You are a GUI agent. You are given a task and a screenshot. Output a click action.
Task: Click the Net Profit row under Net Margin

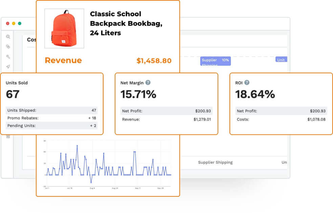pos(166,111)
